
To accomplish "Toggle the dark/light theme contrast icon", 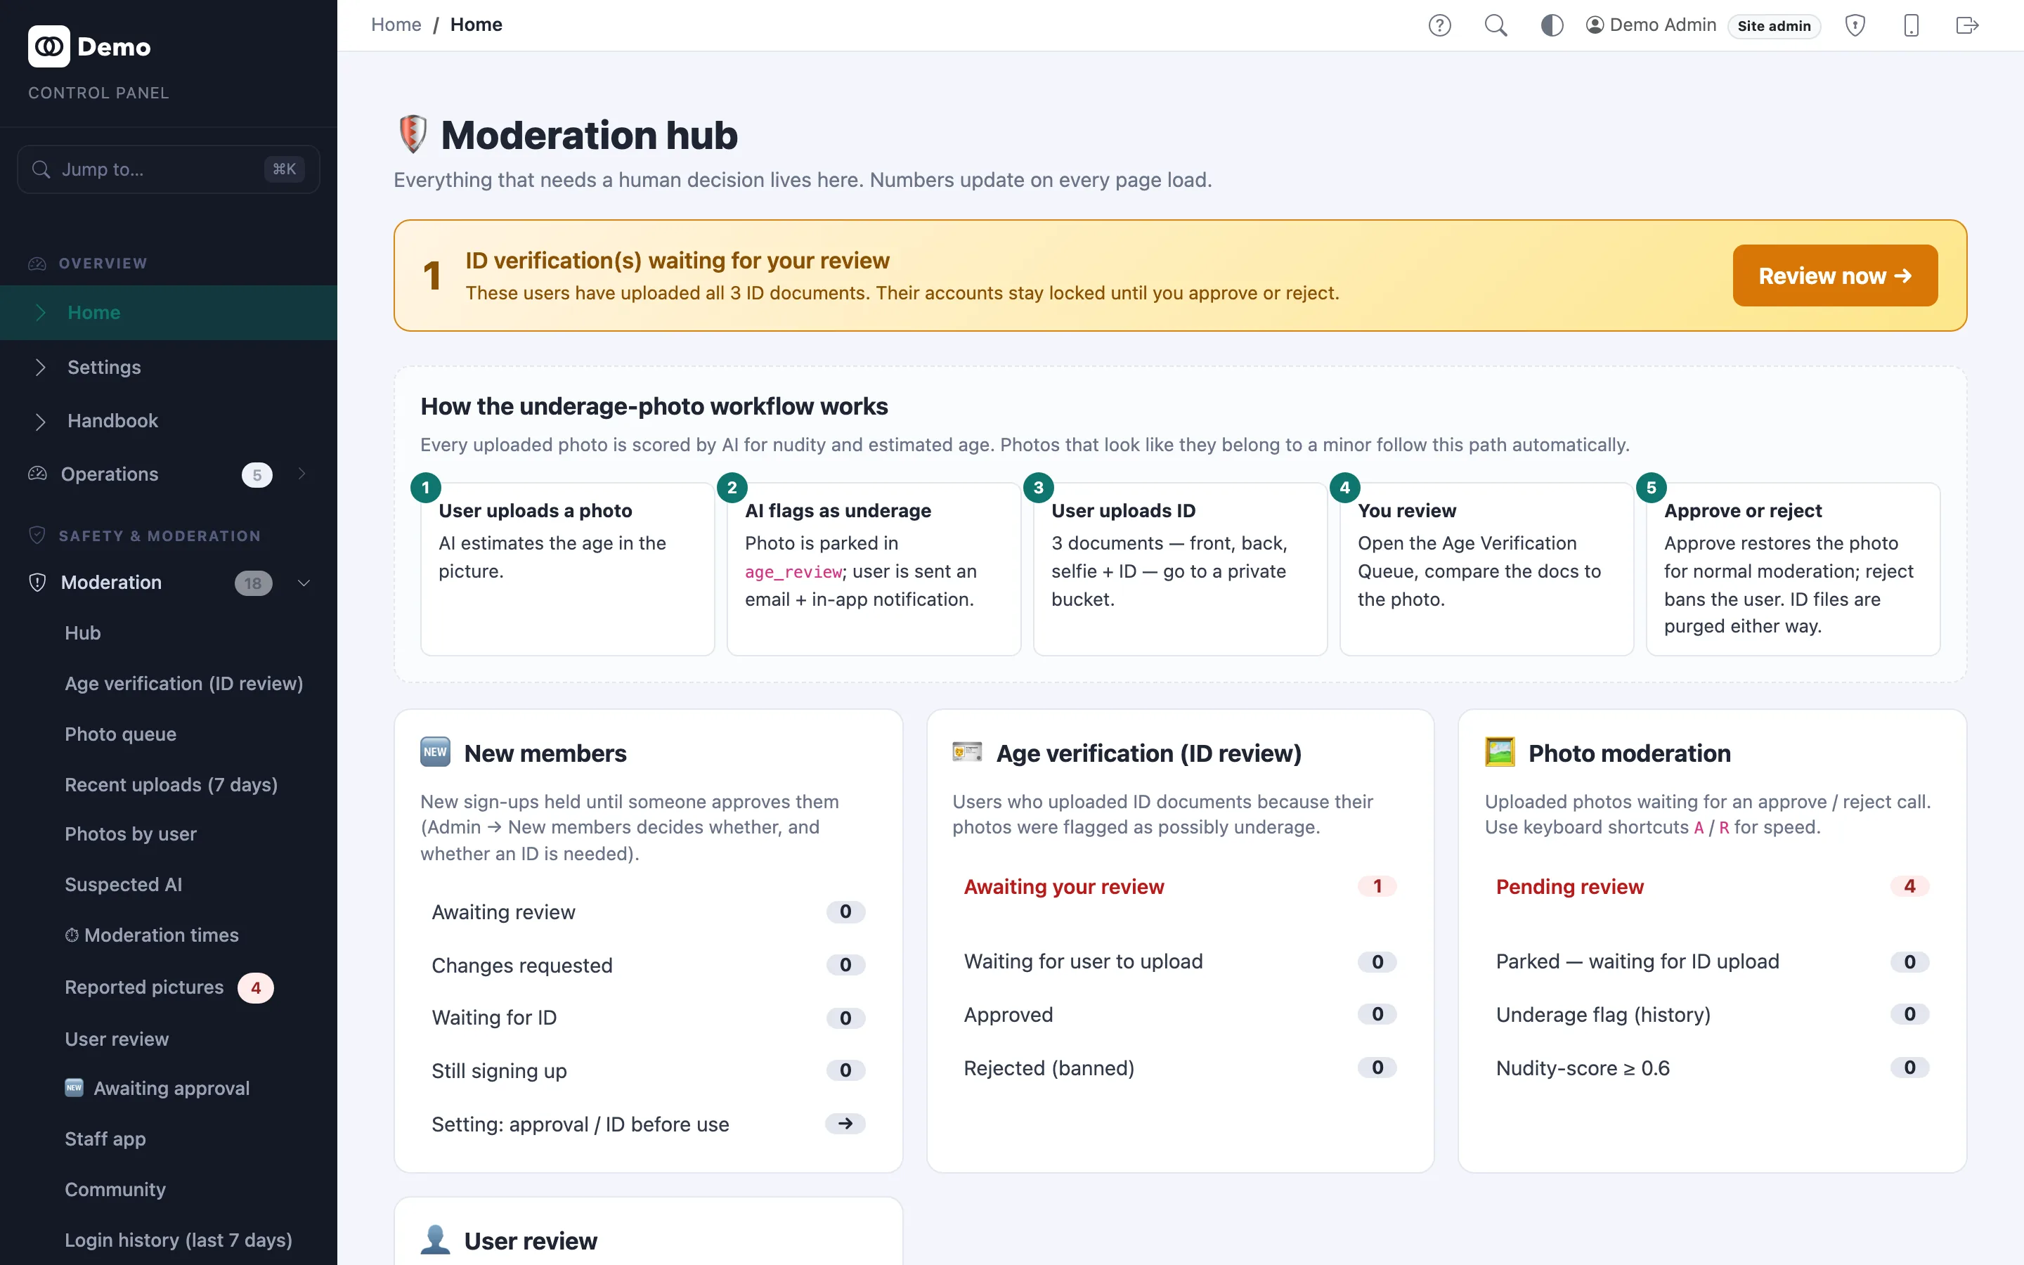I will pyautogui.click(x=1552, y=25).
